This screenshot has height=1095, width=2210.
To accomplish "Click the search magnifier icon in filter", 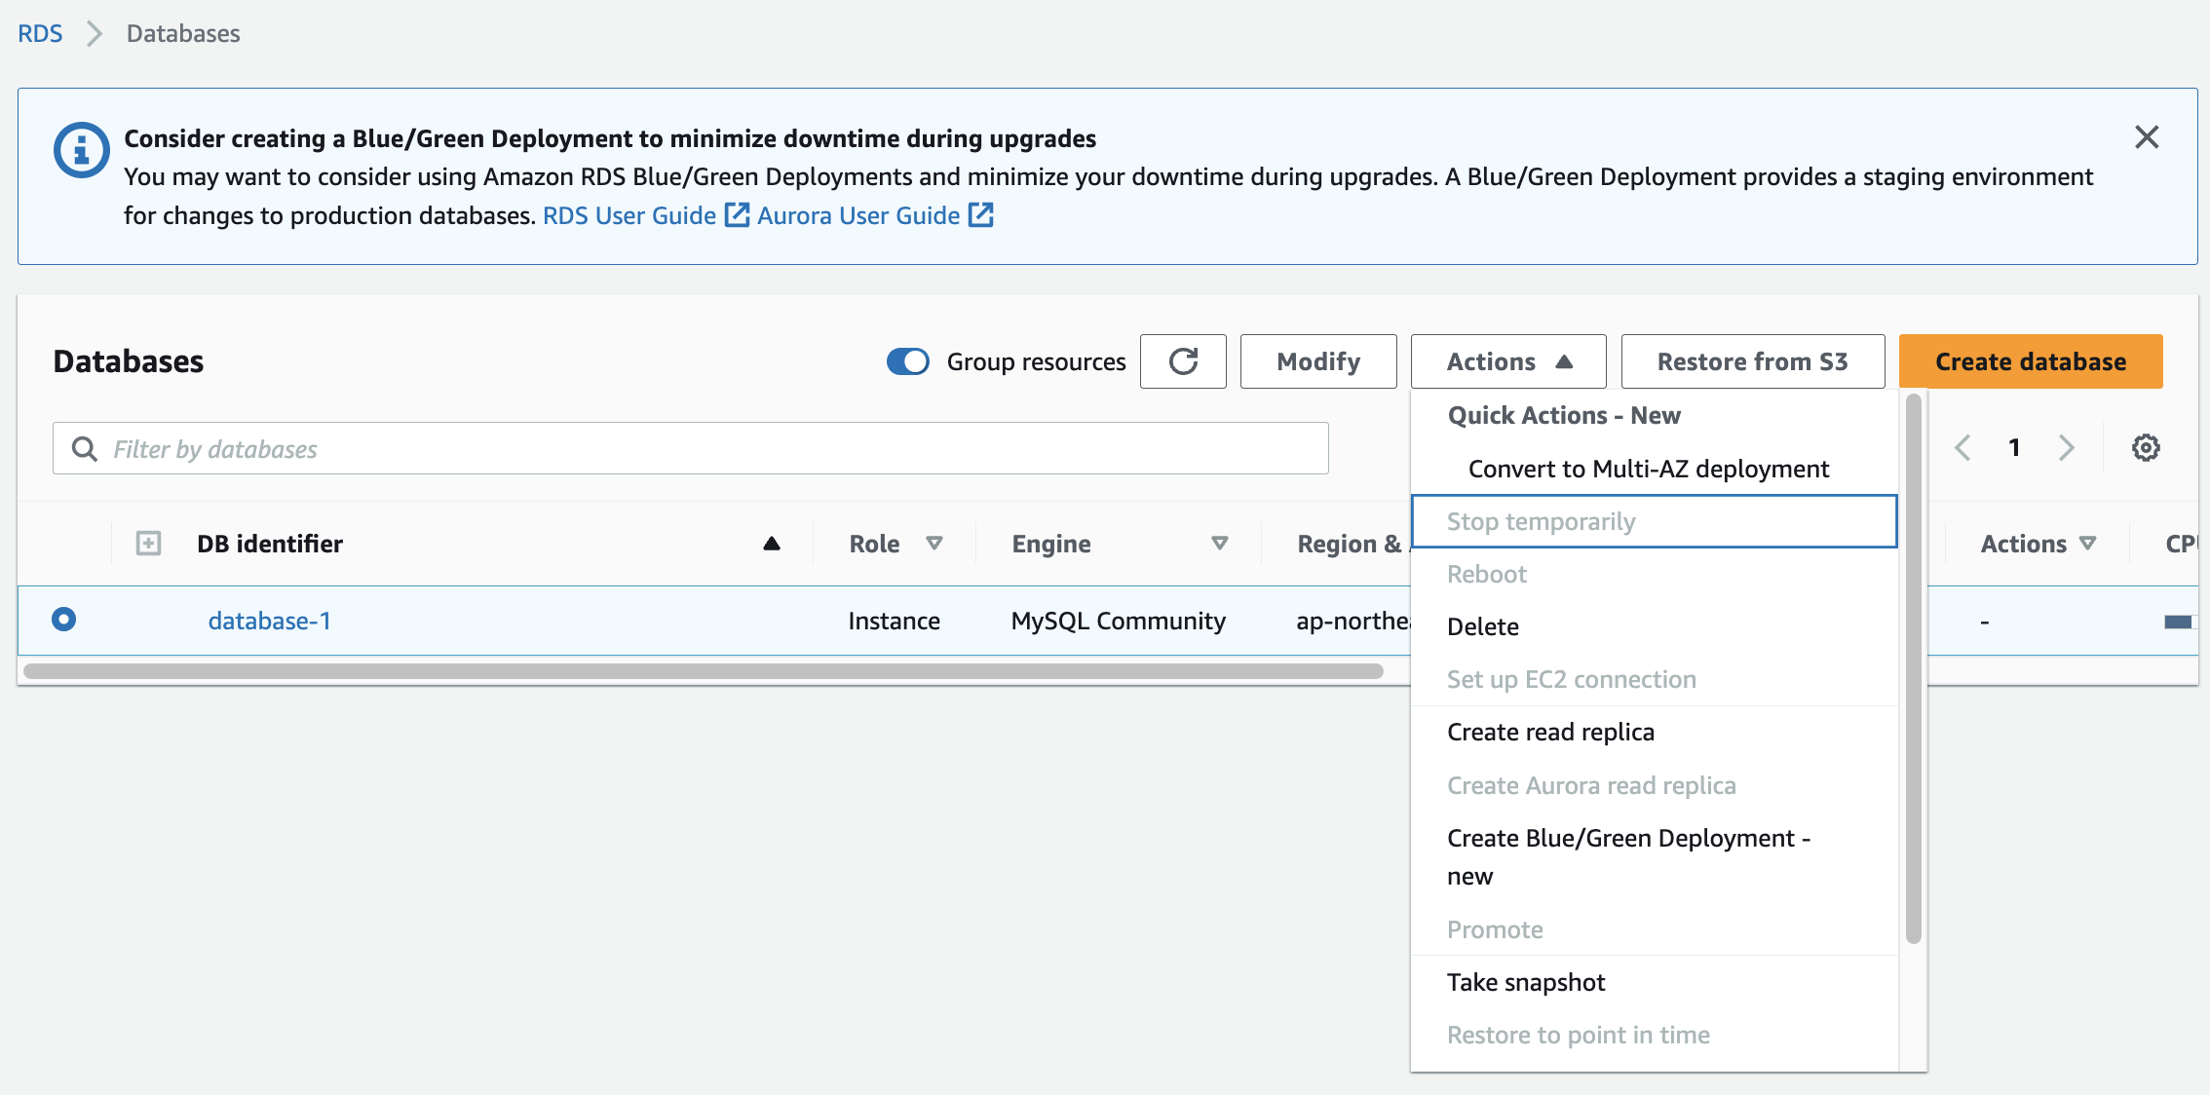I will click(x=85, y=449).
